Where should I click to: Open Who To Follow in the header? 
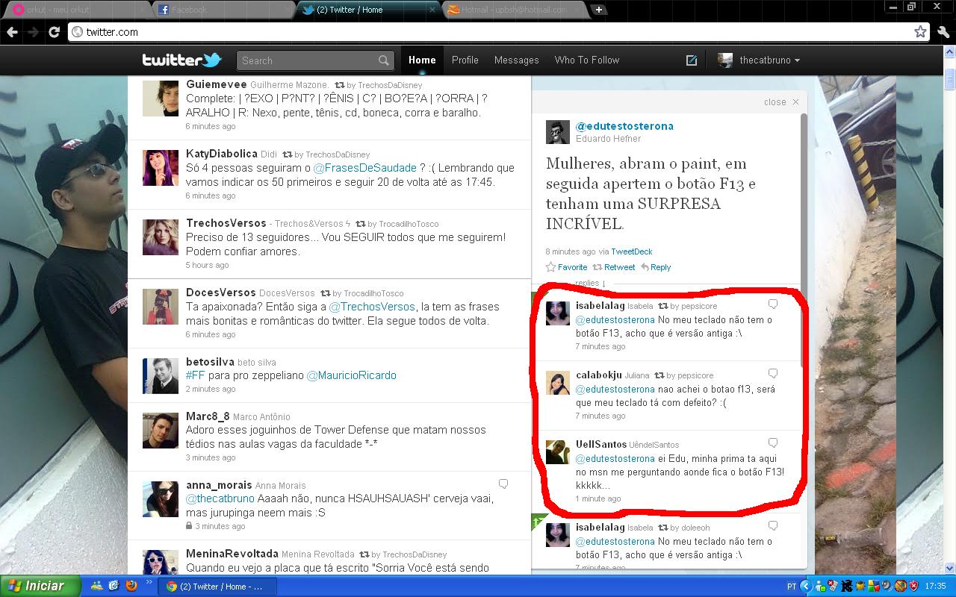(587, 60)
